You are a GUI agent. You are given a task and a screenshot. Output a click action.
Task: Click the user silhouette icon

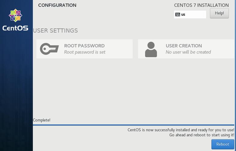(151, 50)
